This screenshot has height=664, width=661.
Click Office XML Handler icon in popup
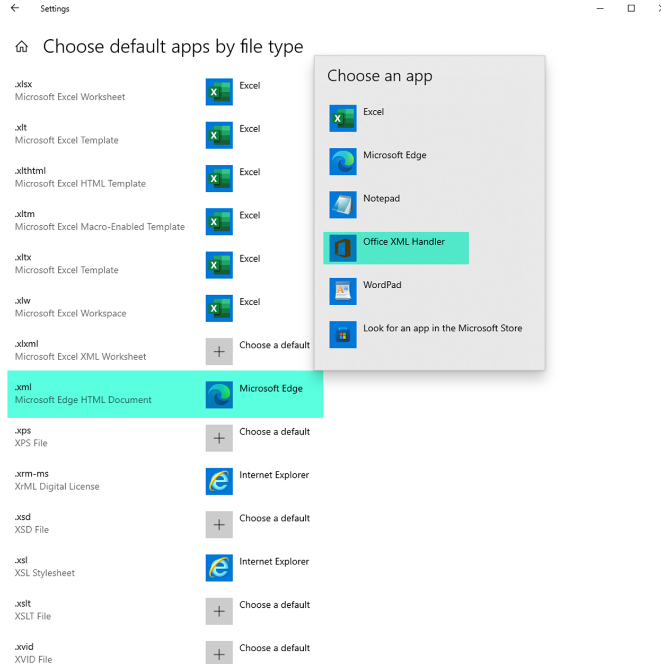[343, 248]
